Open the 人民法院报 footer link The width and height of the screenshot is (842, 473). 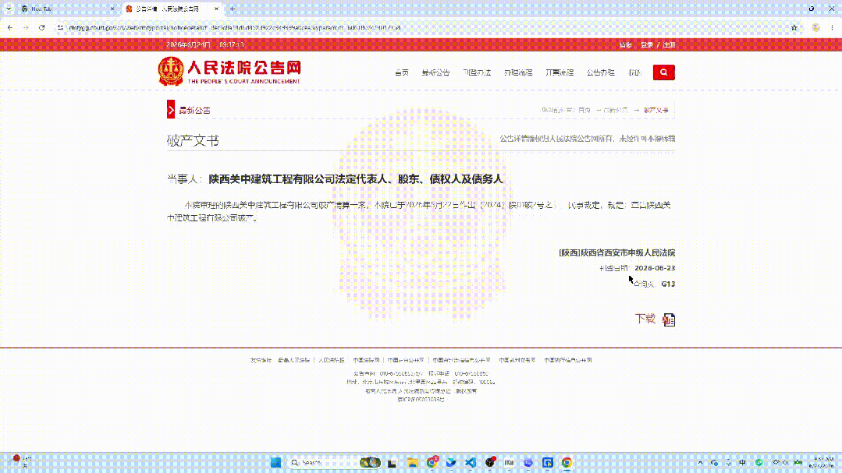tap(332, 360)
